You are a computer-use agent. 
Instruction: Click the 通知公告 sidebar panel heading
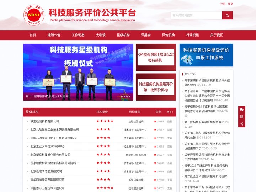190,74
